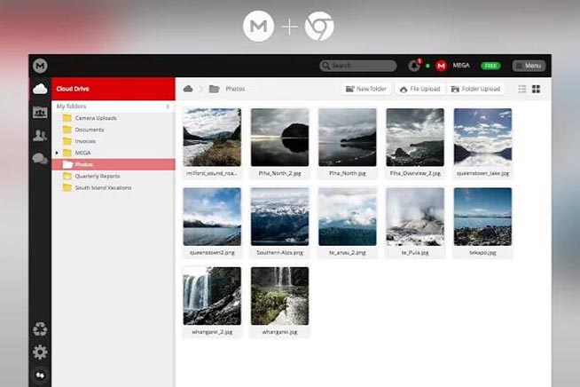The width and height of the screenshot is (580, 387).
Task: Select the Piha_North_2.jpg thumbnail
Action: tap(279, 138)
